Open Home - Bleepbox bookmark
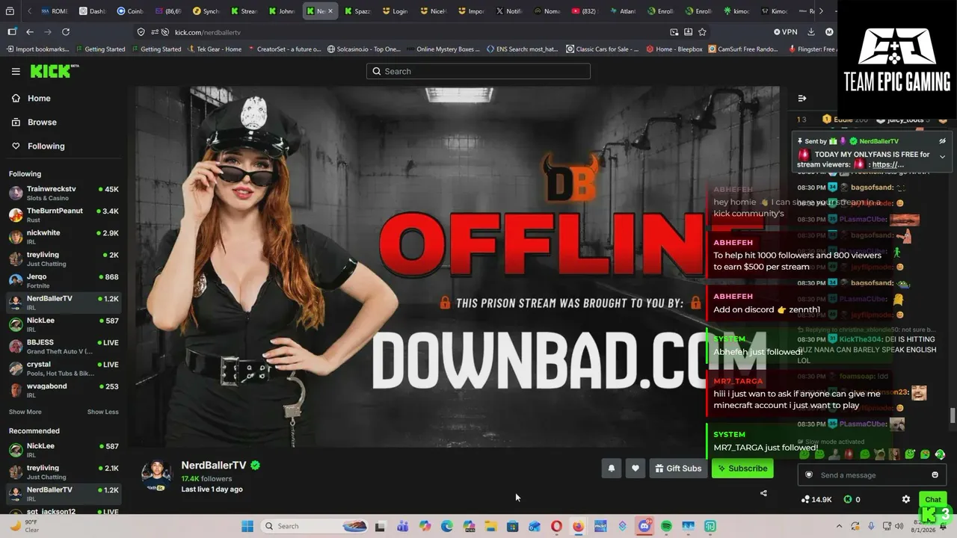The width and height of the screenshot is (957, 538). 674,49
